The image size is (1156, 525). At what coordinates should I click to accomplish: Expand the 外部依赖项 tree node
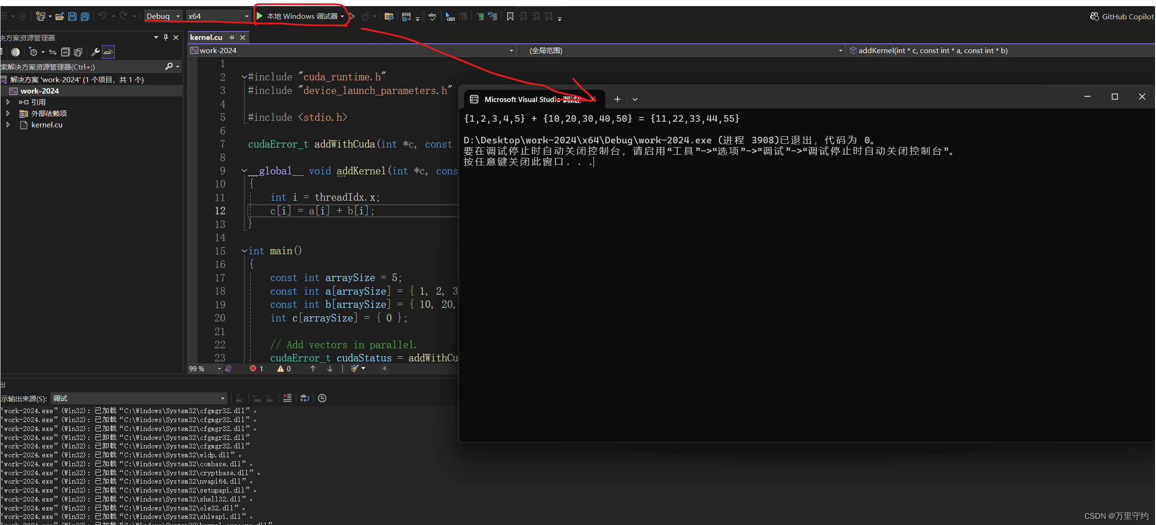(8, 113)
